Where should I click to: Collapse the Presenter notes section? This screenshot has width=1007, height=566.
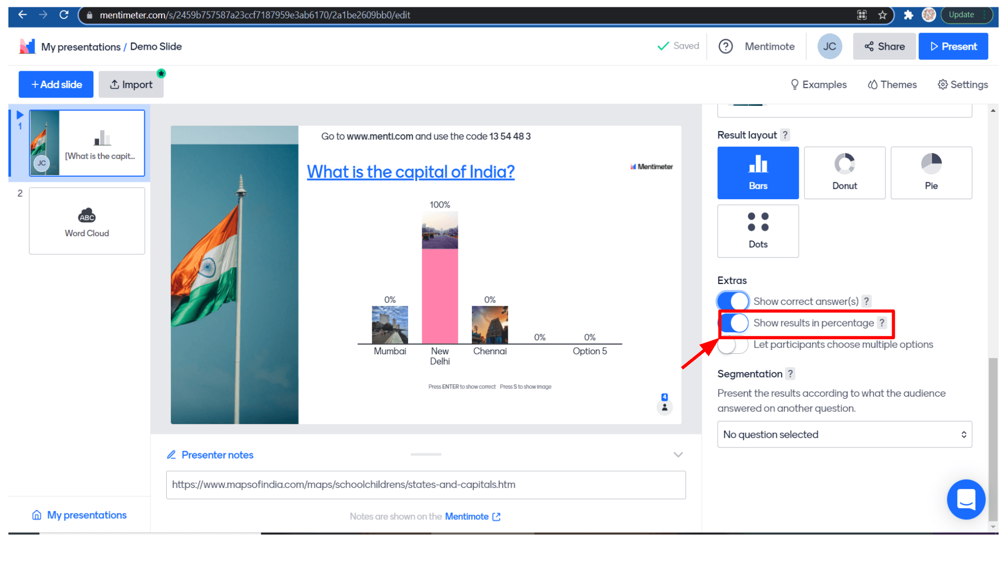[678, 454]
